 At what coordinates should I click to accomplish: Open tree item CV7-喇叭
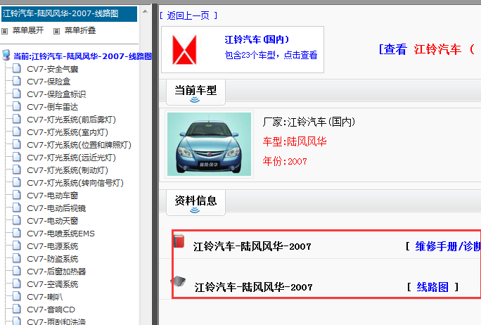tap(45, 297)
